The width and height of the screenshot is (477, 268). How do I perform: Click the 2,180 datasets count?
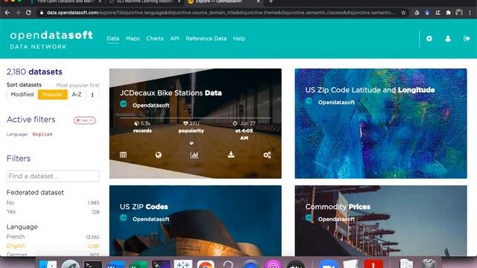(x=34, y=71)
